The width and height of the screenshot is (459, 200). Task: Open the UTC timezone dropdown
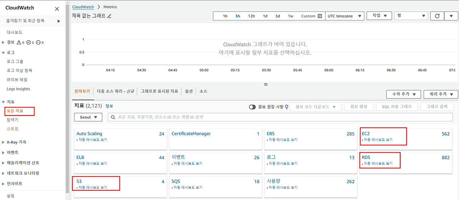(345, 16)
